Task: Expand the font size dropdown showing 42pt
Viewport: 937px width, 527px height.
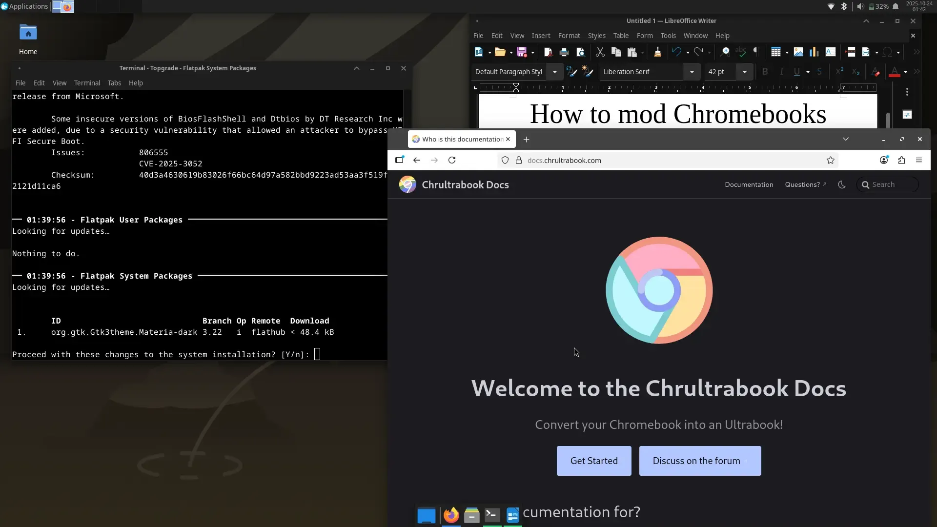Action: click(x=745, y=72)
